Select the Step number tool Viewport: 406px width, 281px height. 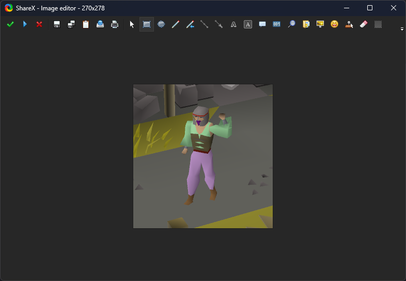tap(276, 24)
